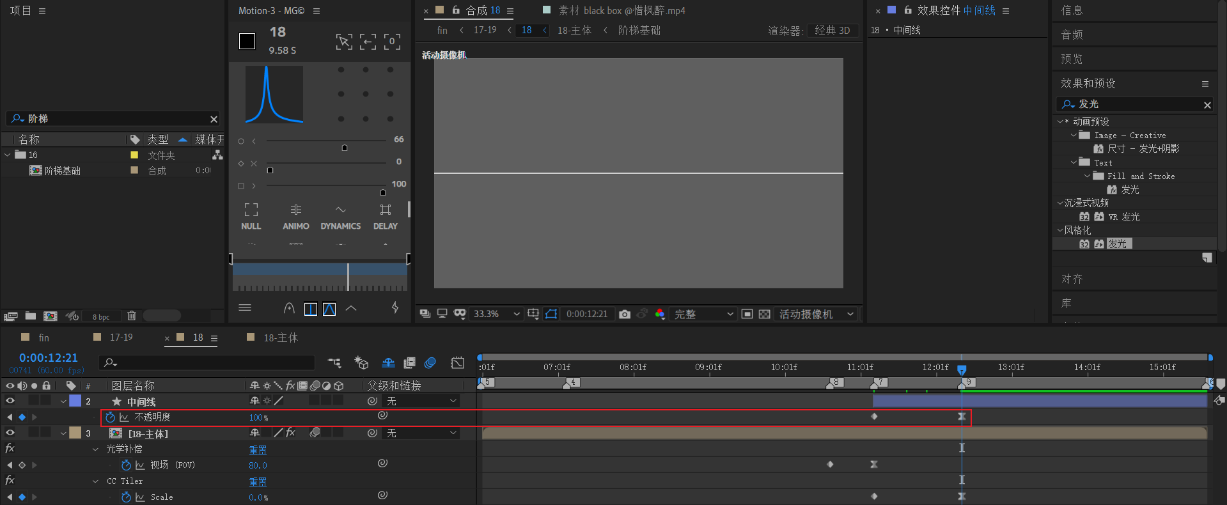The height and width of the screenshot is (505, 1227).
Task: Collapse the 光学补偿 effect group
Action: point(95,449)
